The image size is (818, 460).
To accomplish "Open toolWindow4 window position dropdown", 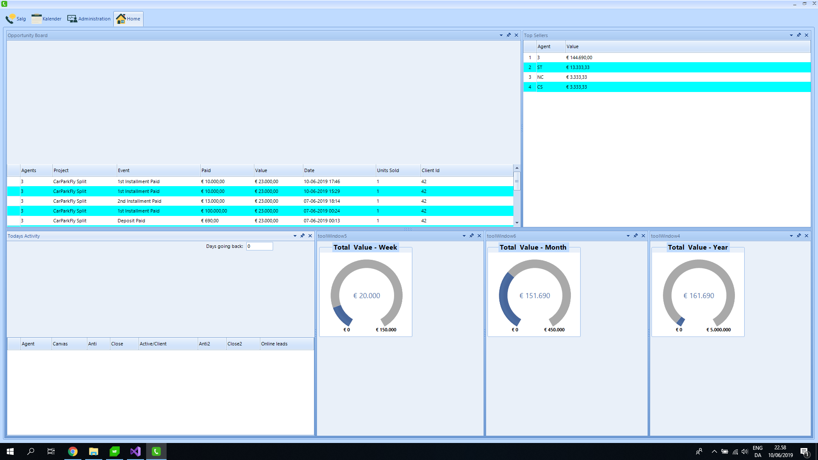I will tap(791, 236).
